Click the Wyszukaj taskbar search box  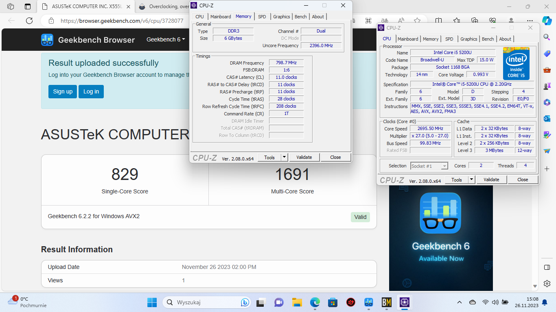[208, 302]
